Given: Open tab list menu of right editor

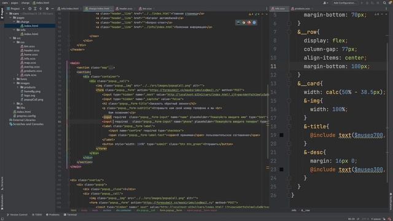Looking at the screenshot, I should tap(386, 9).
